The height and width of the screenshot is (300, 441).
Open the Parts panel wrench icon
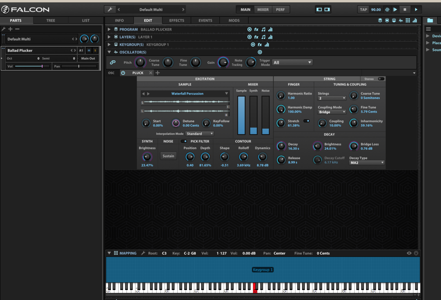tap(4, 29)
